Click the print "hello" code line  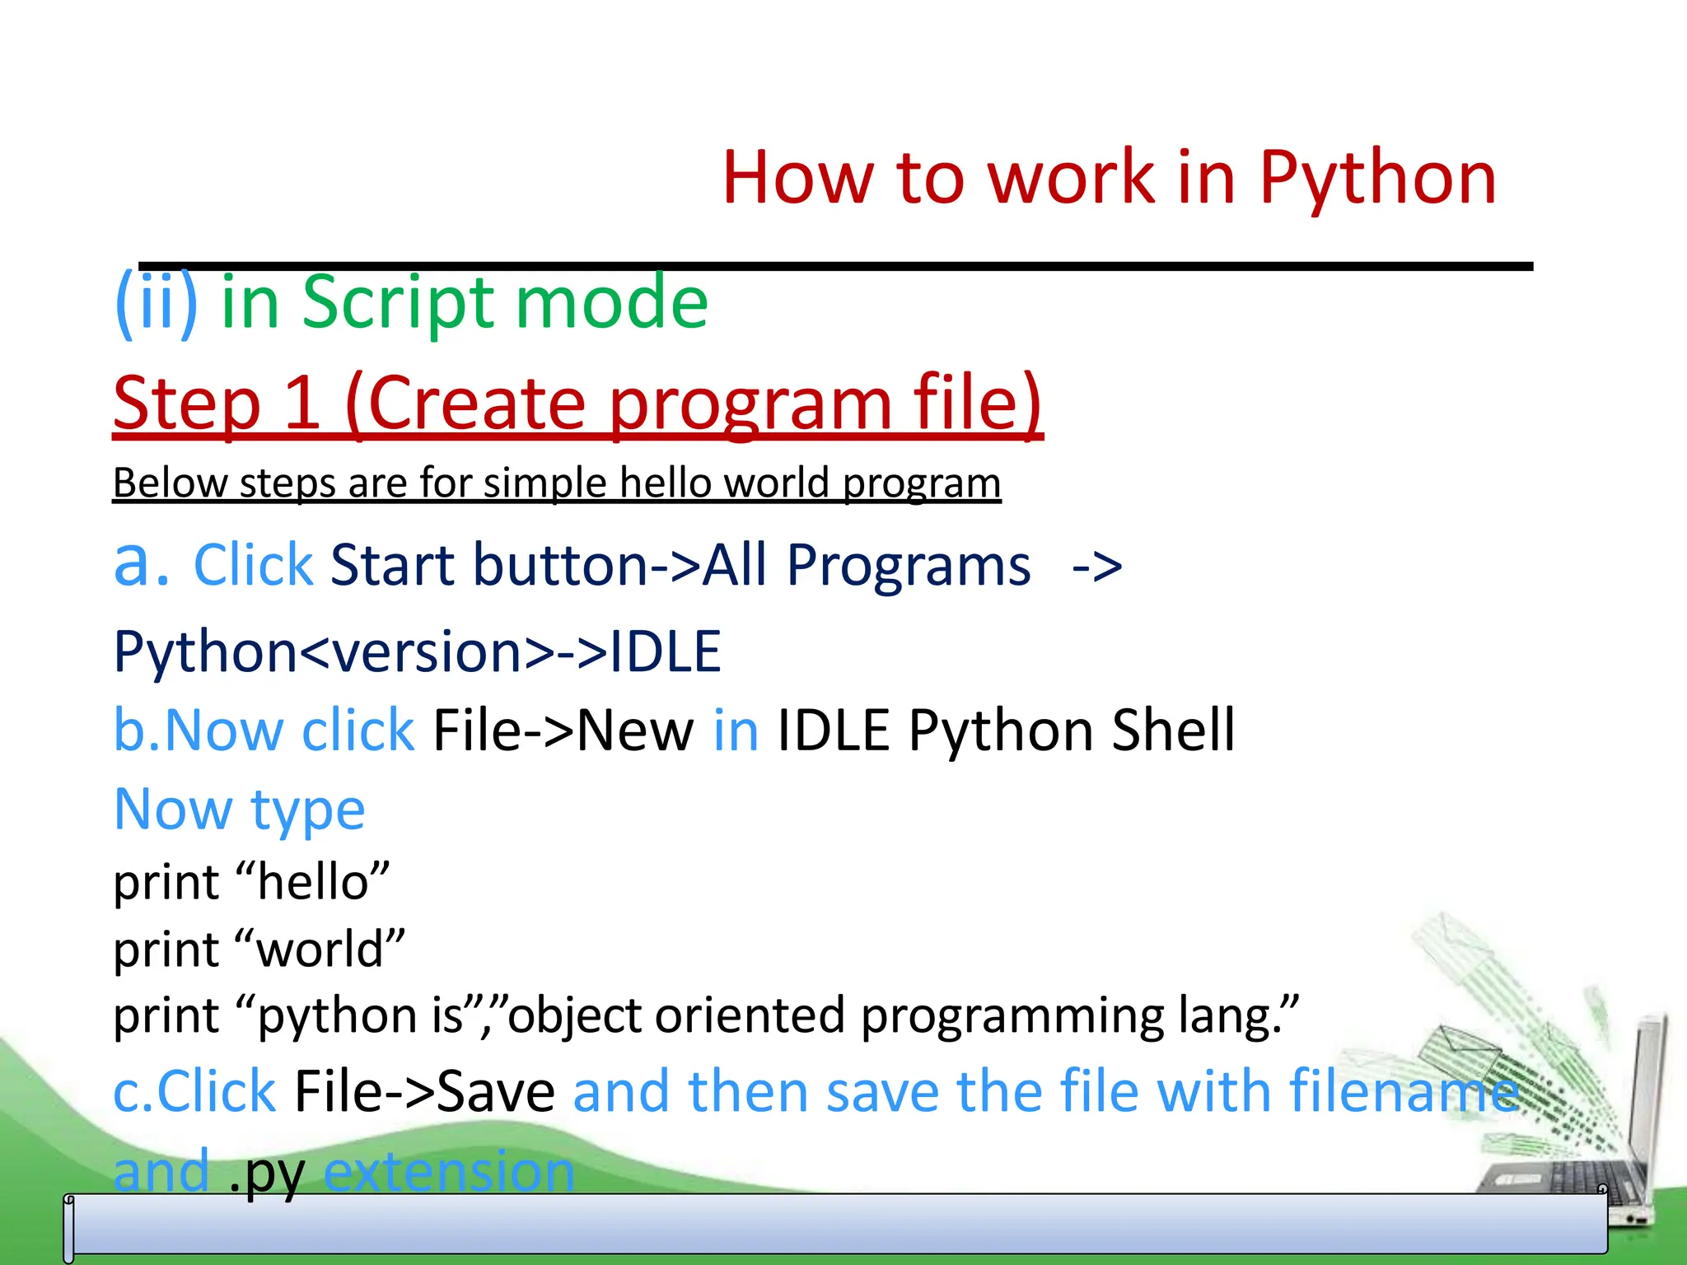coord(251,882)
